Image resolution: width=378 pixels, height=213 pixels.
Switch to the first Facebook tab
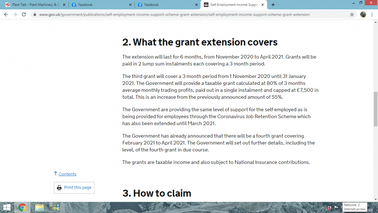pyautogui.click(x=101, y=5)
